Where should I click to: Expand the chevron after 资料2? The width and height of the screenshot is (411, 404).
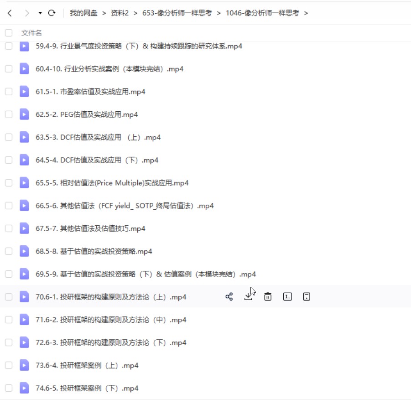tap(135, 13)
